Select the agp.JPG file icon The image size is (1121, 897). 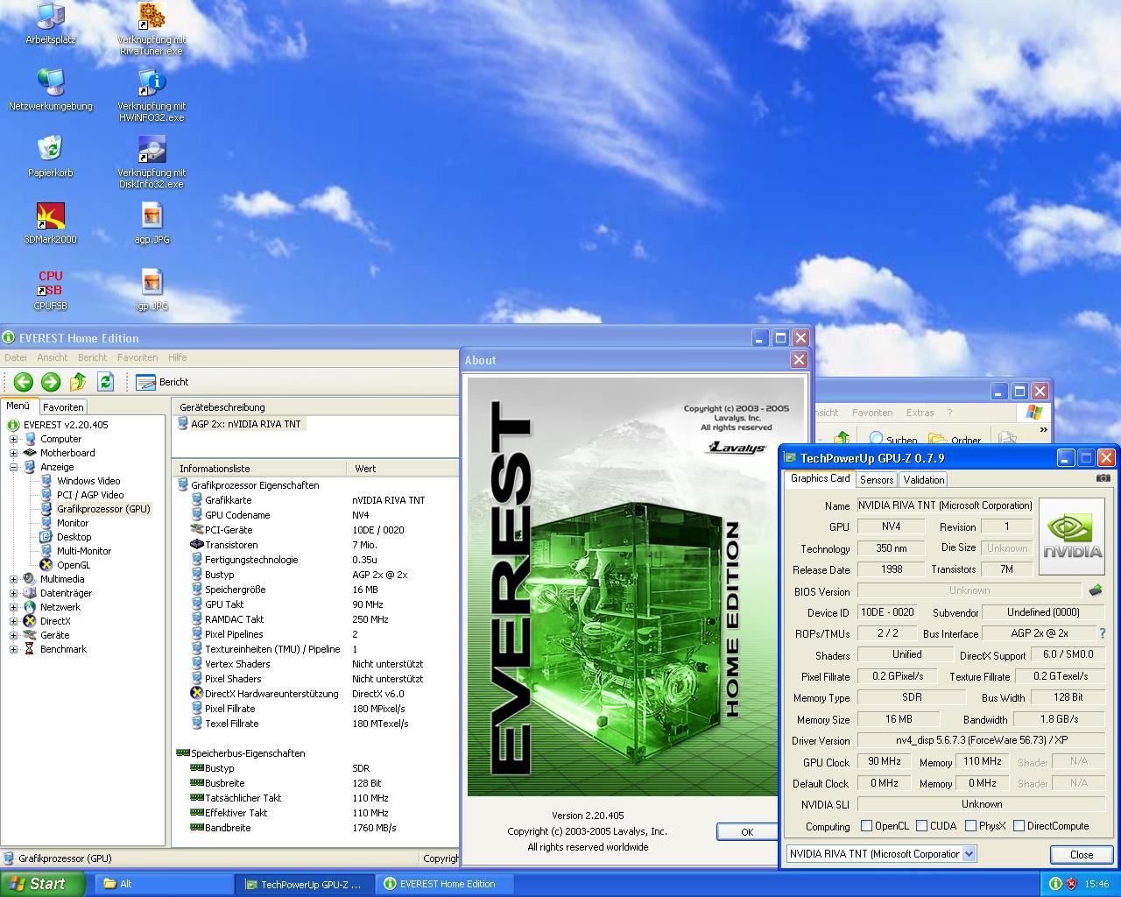coord(152,223)
